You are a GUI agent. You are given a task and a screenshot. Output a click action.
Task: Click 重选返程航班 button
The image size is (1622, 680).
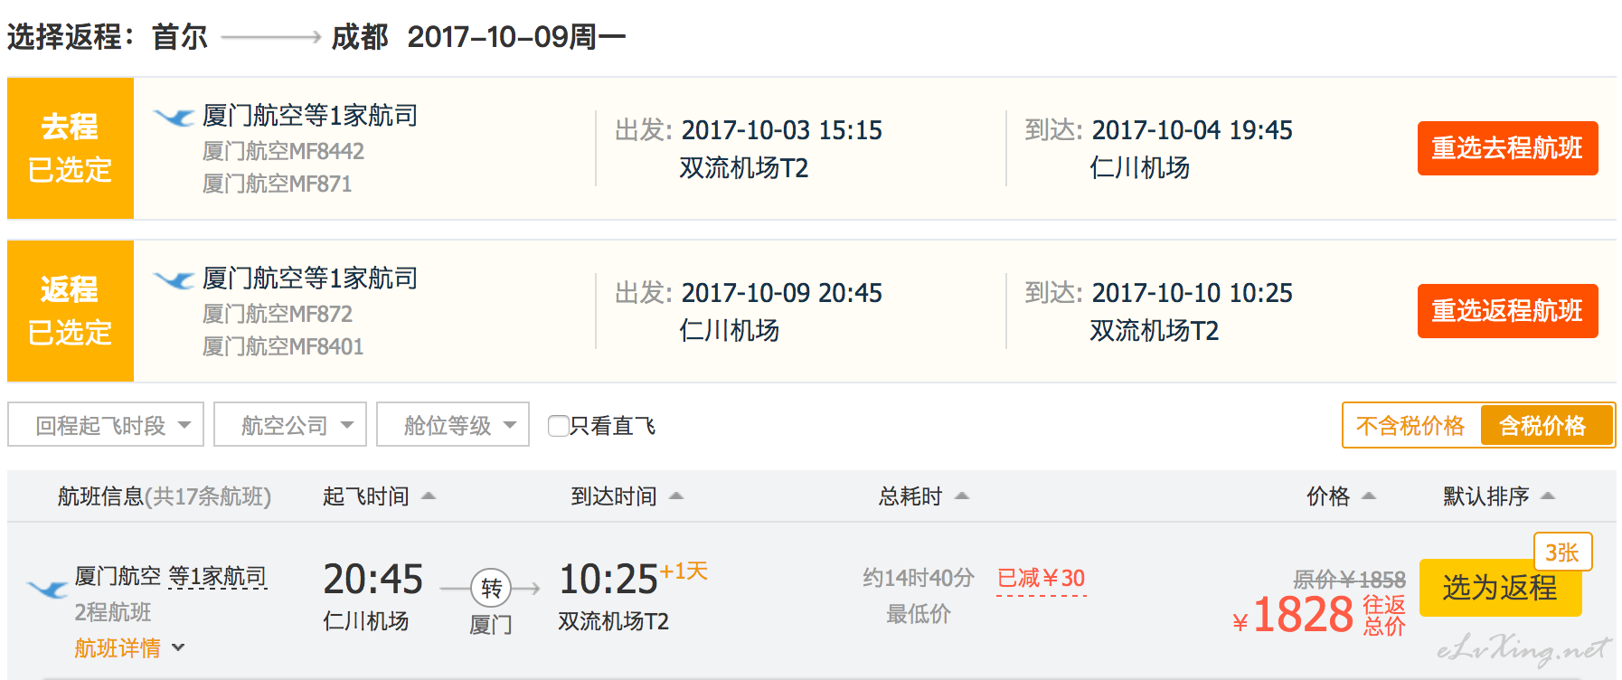[x=1507, y=311]
